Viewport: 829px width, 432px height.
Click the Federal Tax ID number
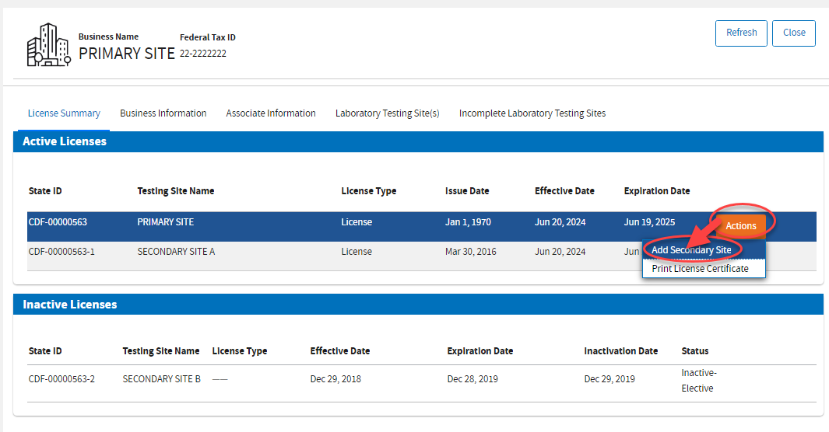pos(202,54)
